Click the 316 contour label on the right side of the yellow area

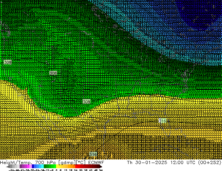click(x=162, y=121)
